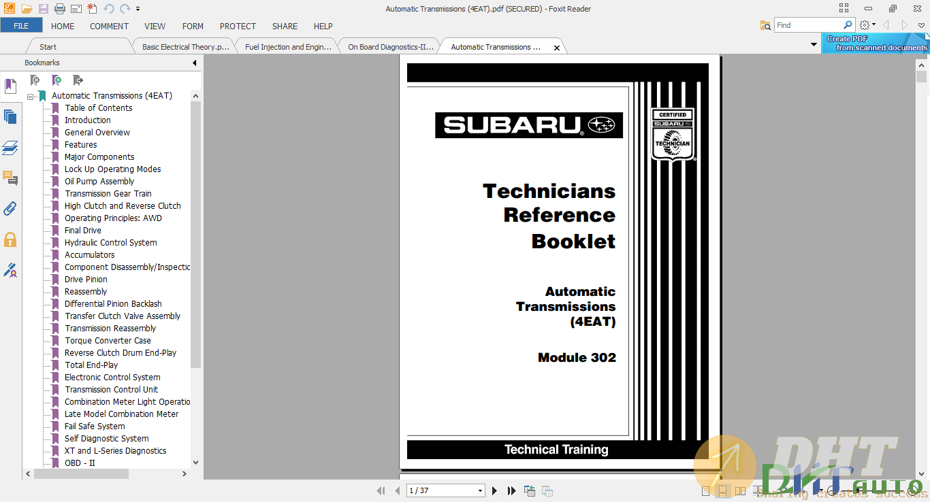Open the Pages thumbnails sidebar icon
The height and width of the screenshot is (502, 930).
pyautogui.click(x=10, y=117)
